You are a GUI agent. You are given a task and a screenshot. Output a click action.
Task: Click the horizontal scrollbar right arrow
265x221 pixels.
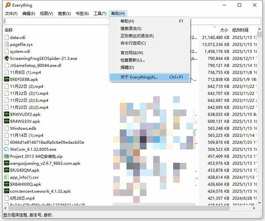pyautogui.click(x=254, y=208)
